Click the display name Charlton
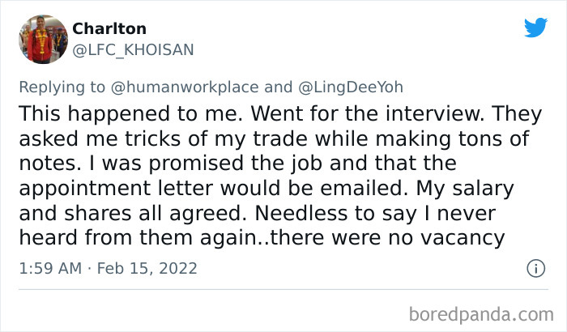The image size is (567, 332). 109,28
